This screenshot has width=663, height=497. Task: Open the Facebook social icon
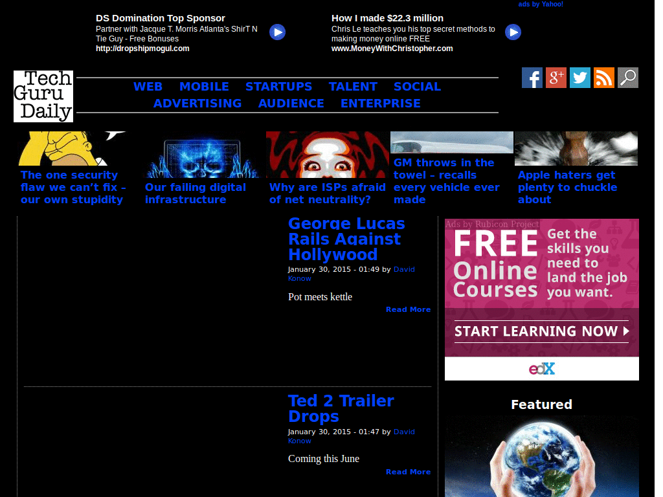tap(532, 78)
